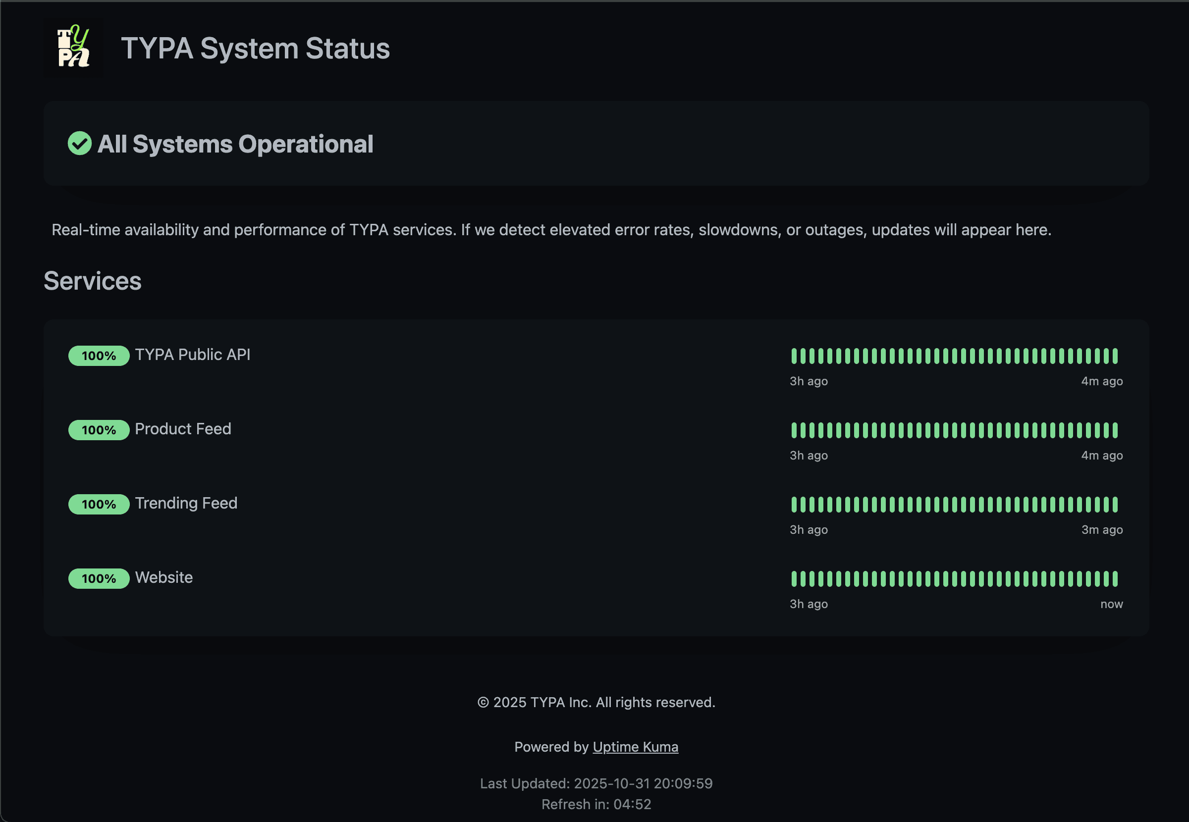The height and width of the screenshot is (822, 1189).
Task: Click the green checkmark operational icon
Action: (80, 144)
